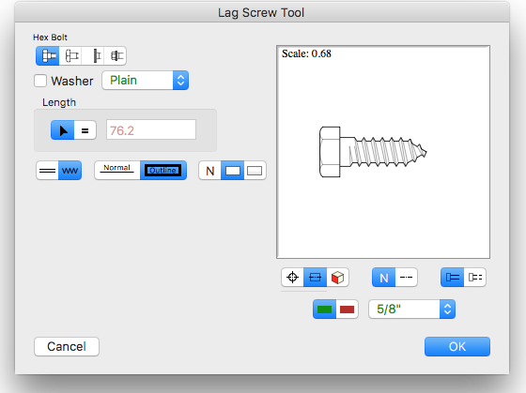Screen dimensions: 526x393
Task: Confirm with the OK button
Action: click(457, 346)
